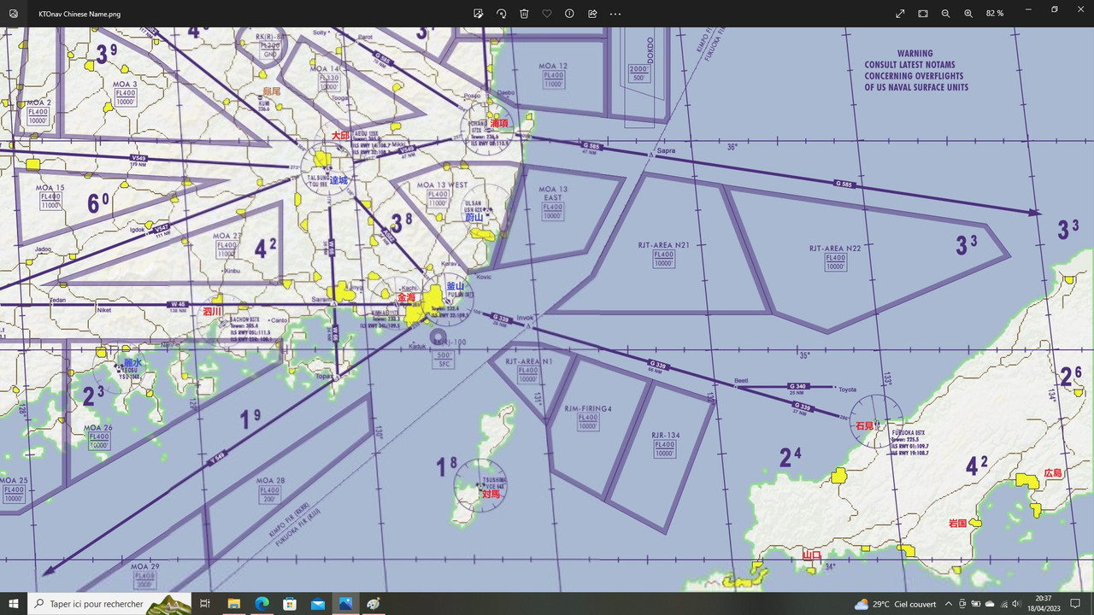Open Task View on the taskbar
This screenshot has width=1094, height=615.
(x=204, y=604)
